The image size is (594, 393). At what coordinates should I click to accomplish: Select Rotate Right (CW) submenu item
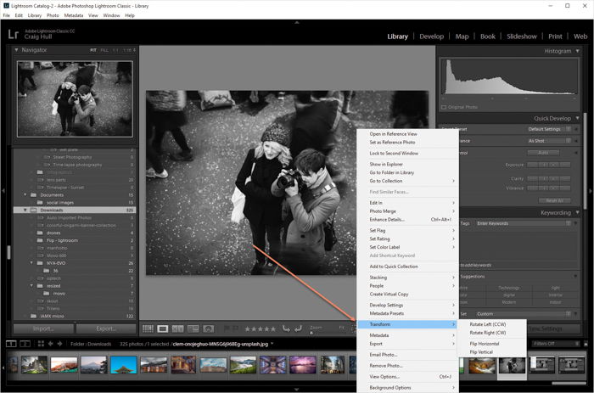[x=488, y=333]
